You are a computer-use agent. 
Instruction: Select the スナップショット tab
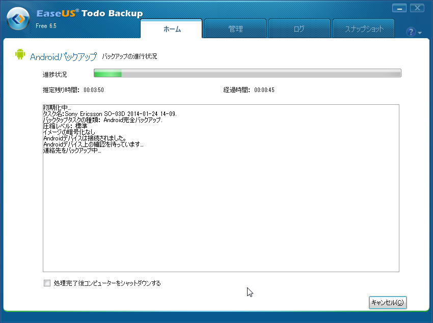pyautogui.click(x=363, y=29)
